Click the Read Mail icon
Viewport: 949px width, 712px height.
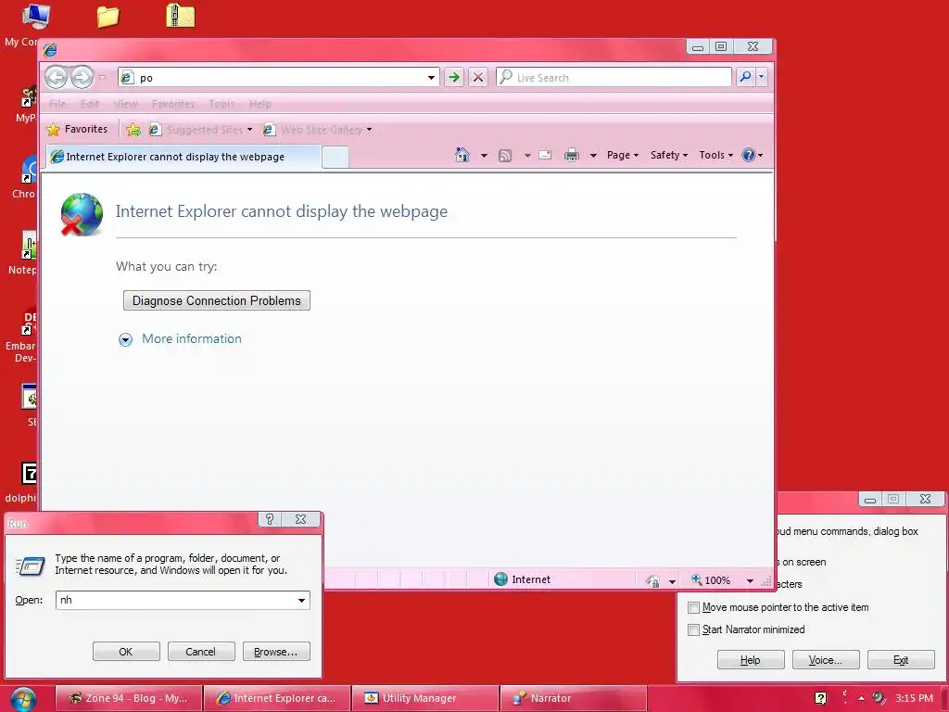(545, 155)
